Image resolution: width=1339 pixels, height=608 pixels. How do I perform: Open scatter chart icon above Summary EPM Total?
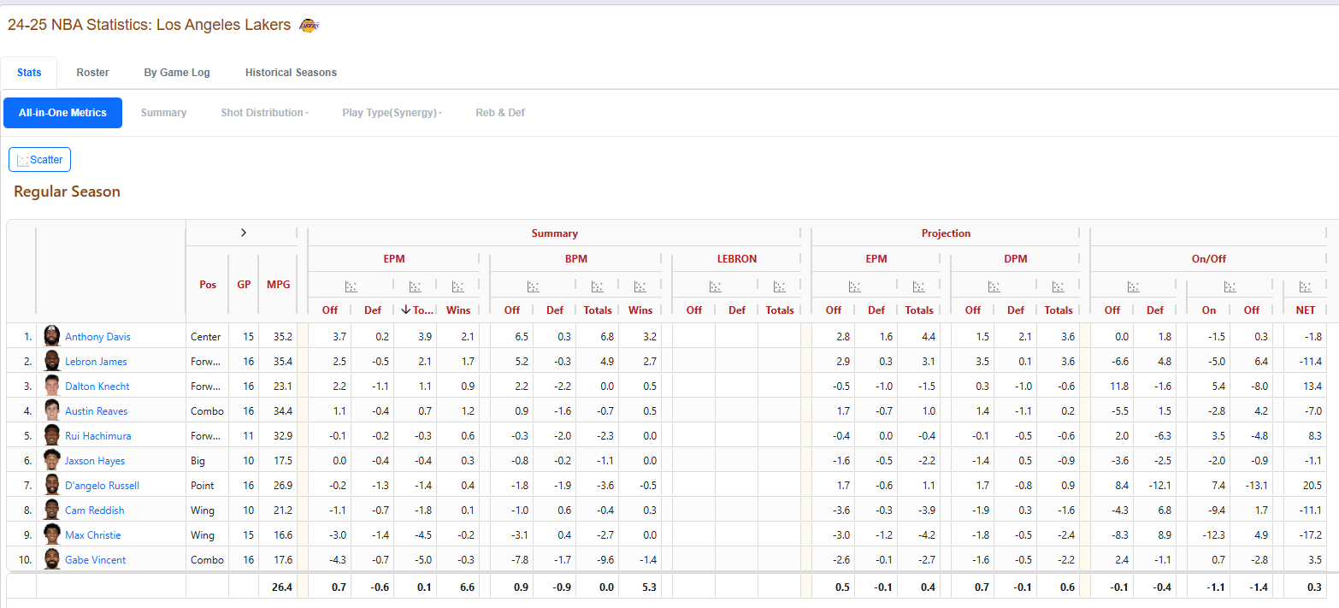pos(416,286)
